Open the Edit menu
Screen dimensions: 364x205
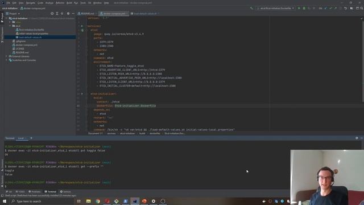[x=14, y=3]
